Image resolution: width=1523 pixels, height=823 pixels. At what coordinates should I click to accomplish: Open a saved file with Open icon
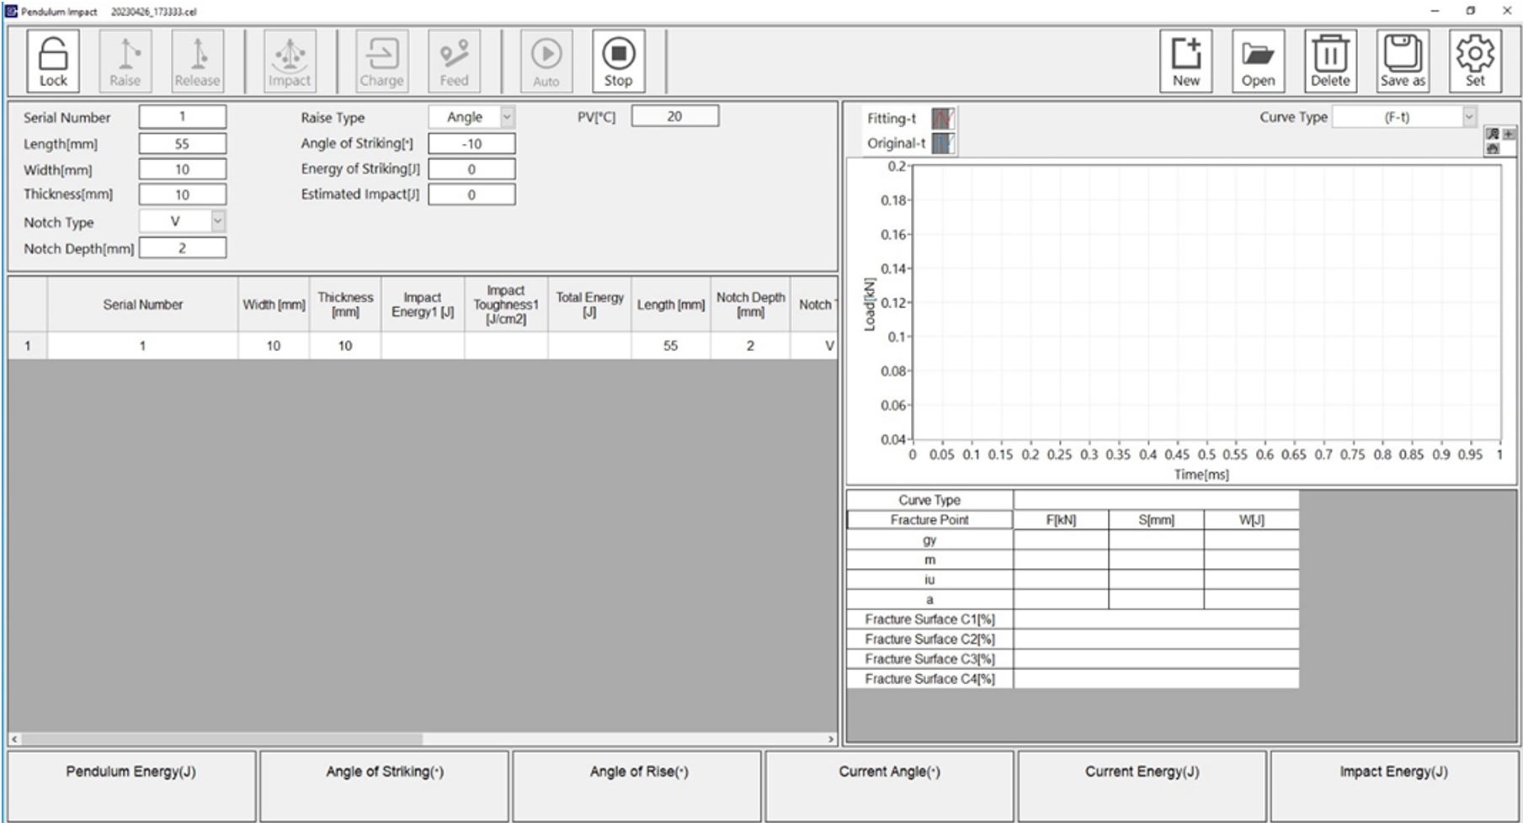click(x=1258, y=61)
